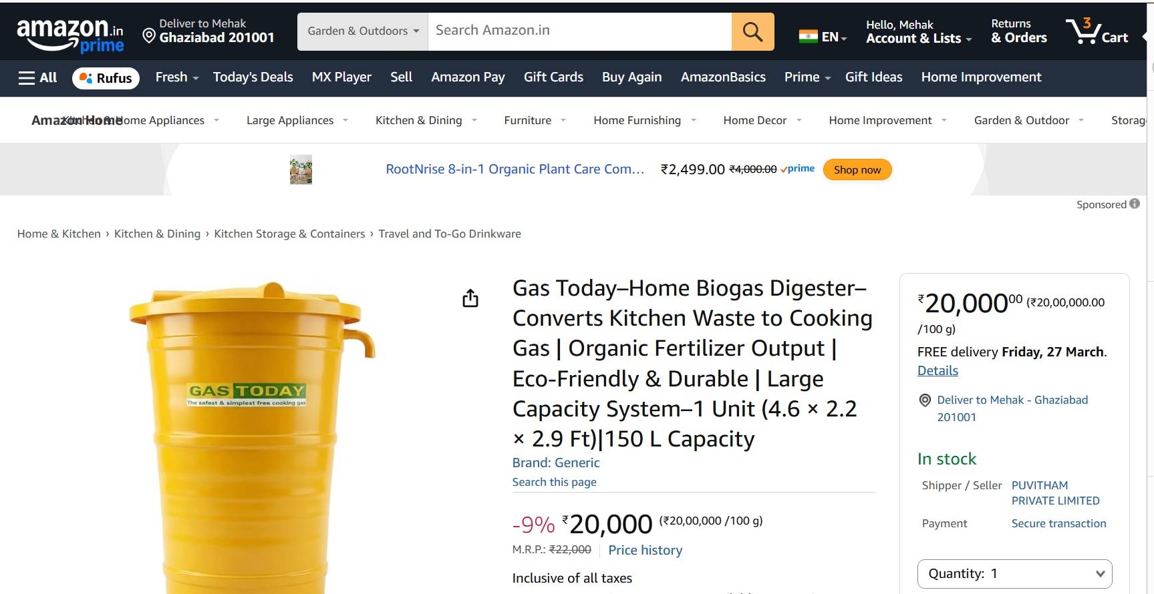This screenshot has height=594, width=1154.
Task: Click into the Search Amazon.in field
Action: [x=579, y=31]
